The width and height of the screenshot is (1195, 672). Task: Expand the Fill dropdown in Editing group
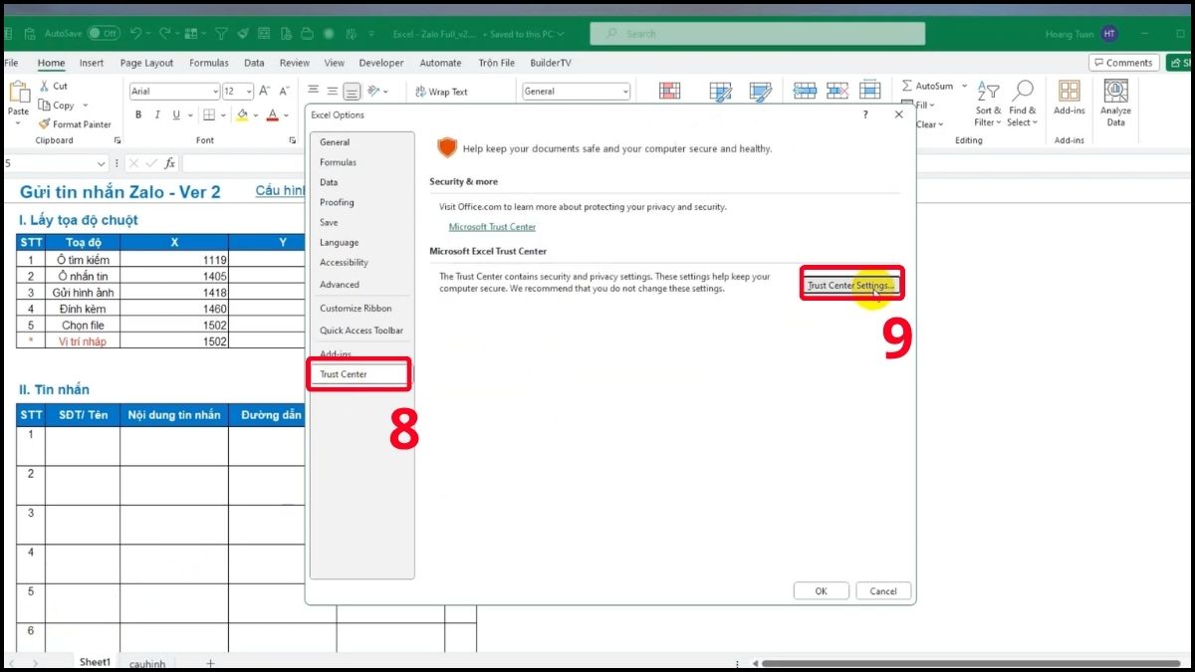tap(932, 106)
